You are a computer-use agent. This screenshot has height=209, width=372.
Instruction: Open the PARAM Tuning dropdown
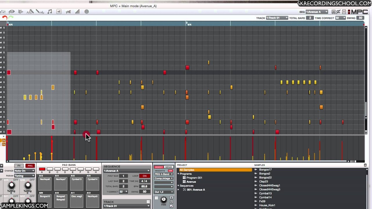pos(25,176)
